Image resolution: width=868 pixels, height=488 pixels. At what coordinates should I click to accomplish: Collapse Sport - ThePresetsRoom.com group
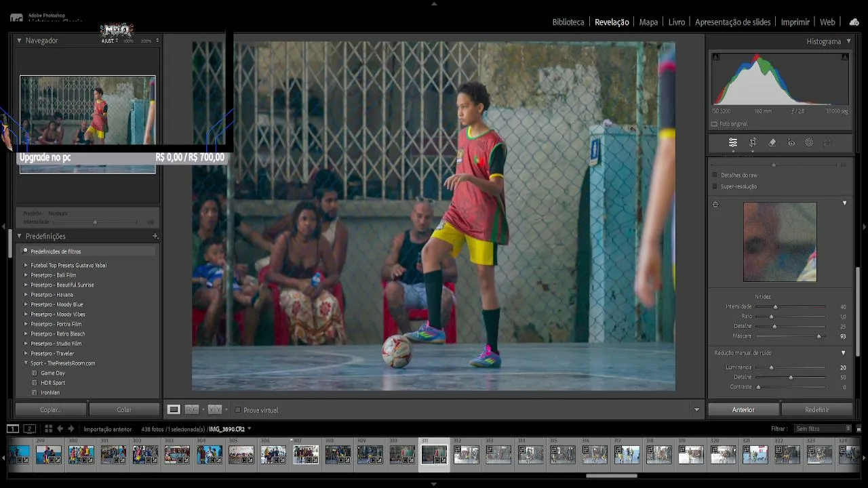(x=26, y=363)
